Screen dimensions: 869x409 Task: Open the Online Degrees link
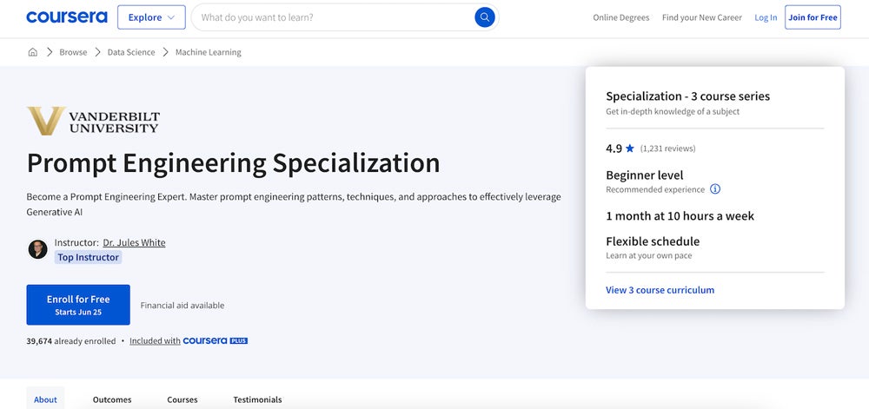click(x=620, y=17)
